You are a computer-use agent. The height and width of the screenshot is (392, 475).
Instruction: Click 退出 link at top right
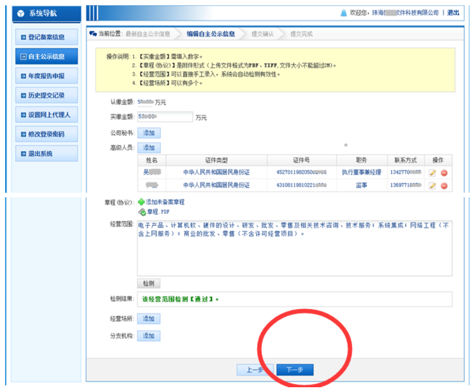(x=453, y=13)
